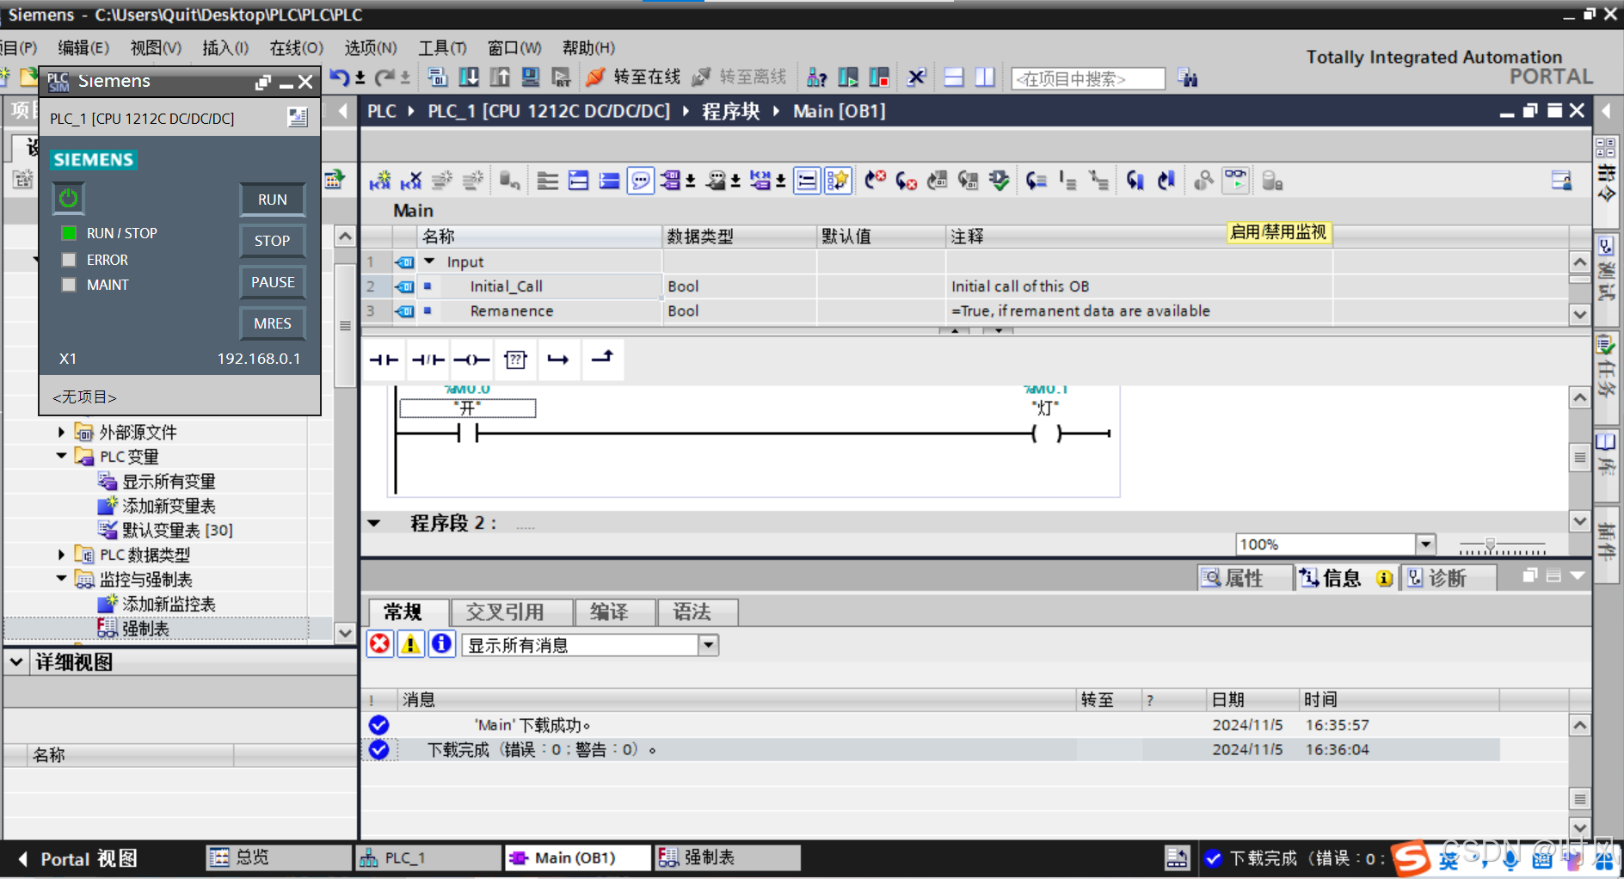Open the 总览 taskbar button
The height and width of the screenshot is (879, 1624).
pyautogui.click(x=280, y=857)
